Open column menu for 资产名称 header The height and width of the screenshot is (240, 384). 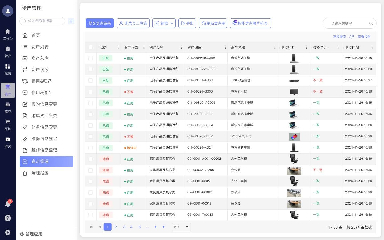275,47
